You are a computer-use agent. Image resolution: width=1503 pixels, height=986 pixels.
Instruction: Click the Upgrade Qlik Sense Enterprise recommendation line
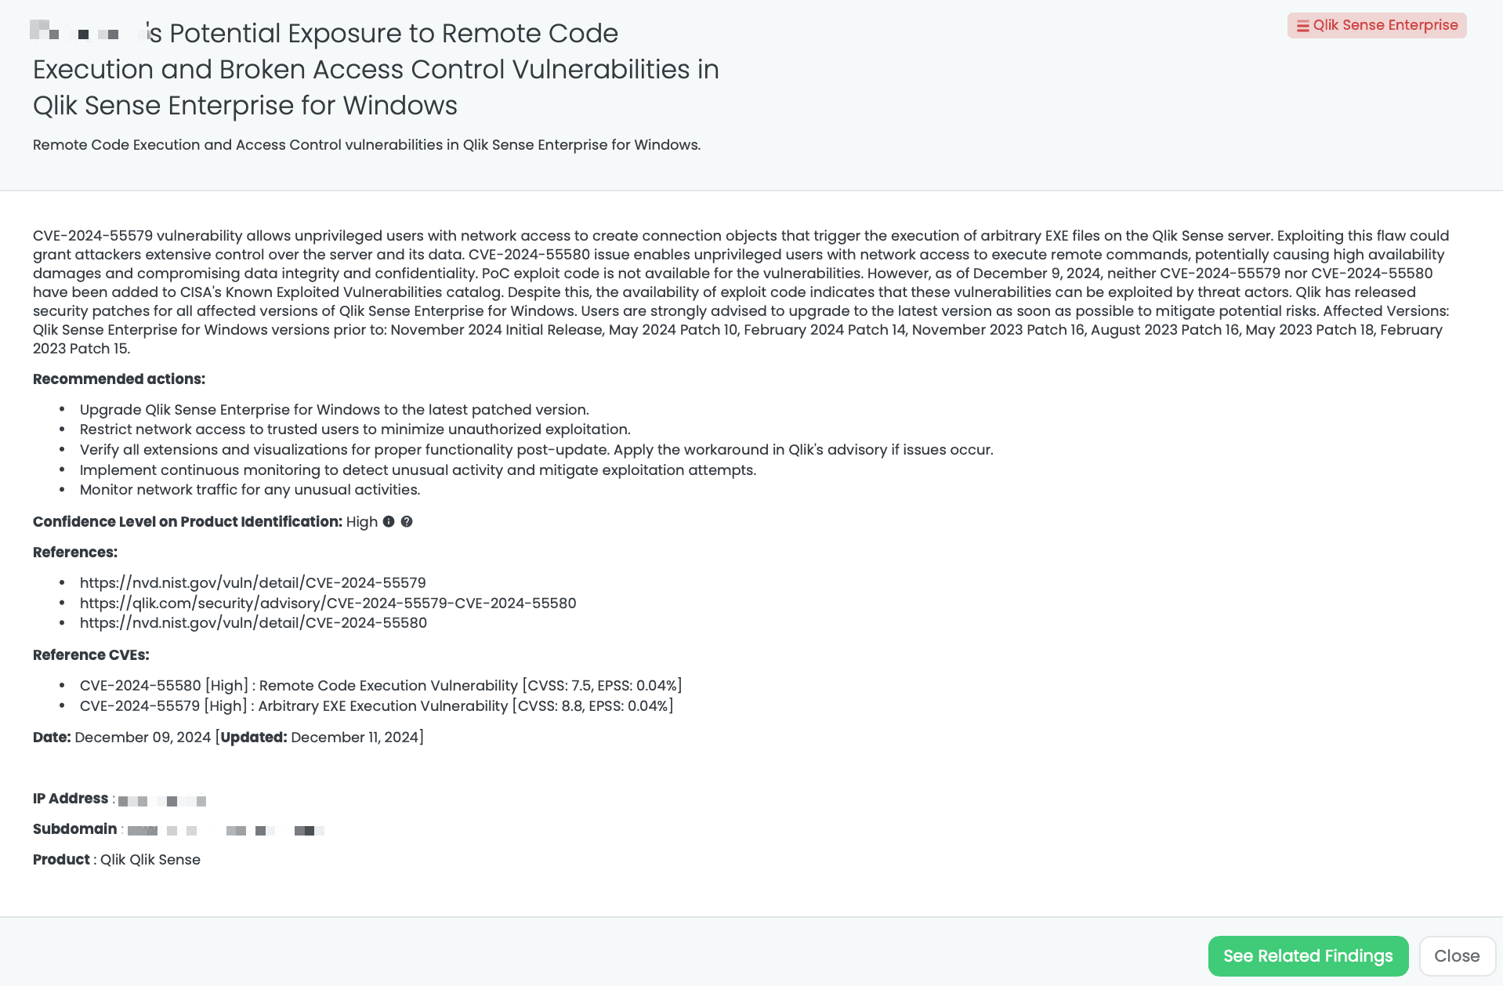pyautogui.click(x=335, y=410)
